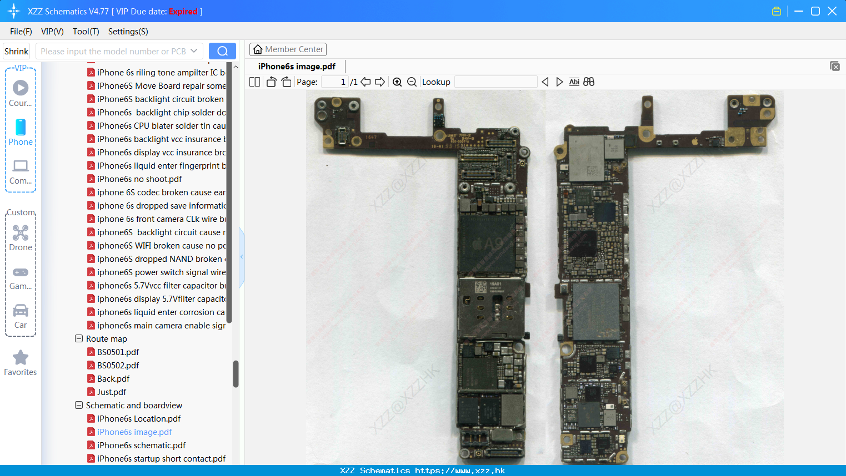This screenshot has width=846, height=476.
Task: Toggle two-page split view icon
Action: point(254,82)
